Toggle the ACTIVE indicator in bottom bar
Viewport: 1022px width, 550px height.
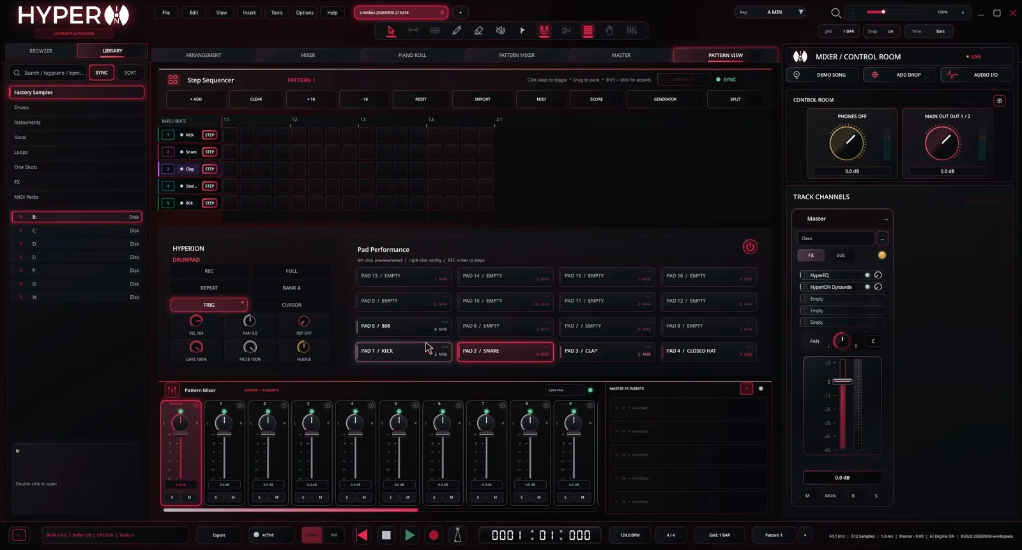pyautogui.click(x=271, y=535)
